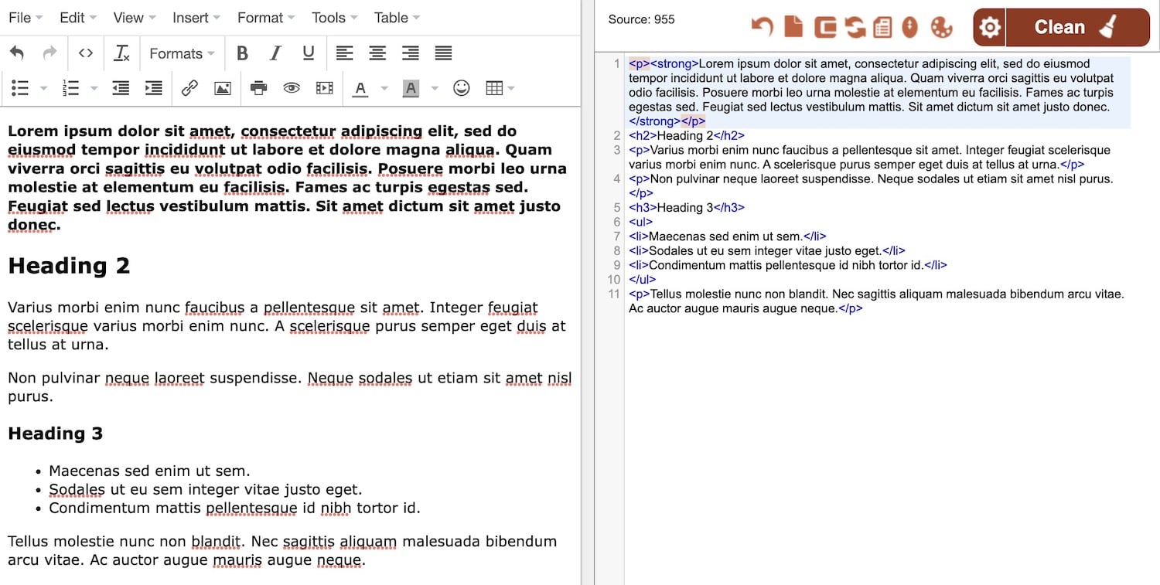Open the background color dropdown arrow

(x=435, y=88)
